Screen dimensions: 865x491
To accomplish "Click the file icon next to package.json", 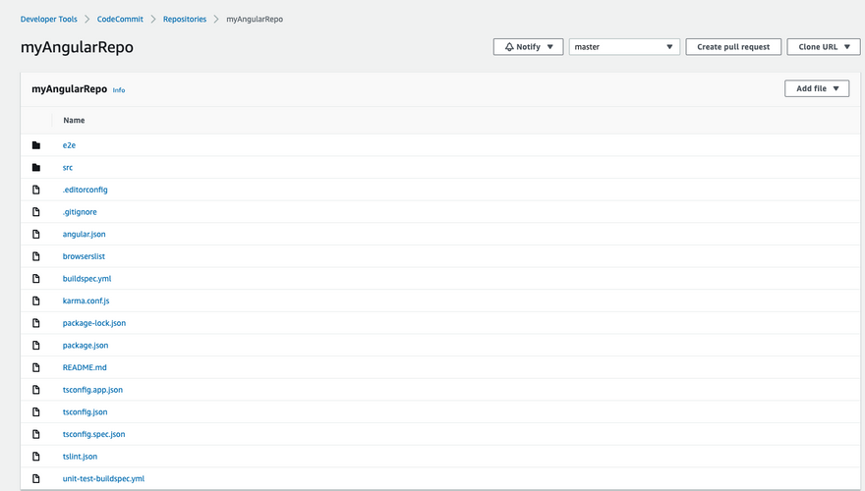I will coord(36,346).
